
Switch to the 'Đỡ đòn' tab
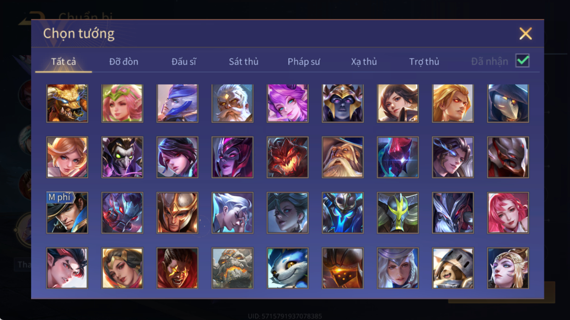tap(124, 62)
